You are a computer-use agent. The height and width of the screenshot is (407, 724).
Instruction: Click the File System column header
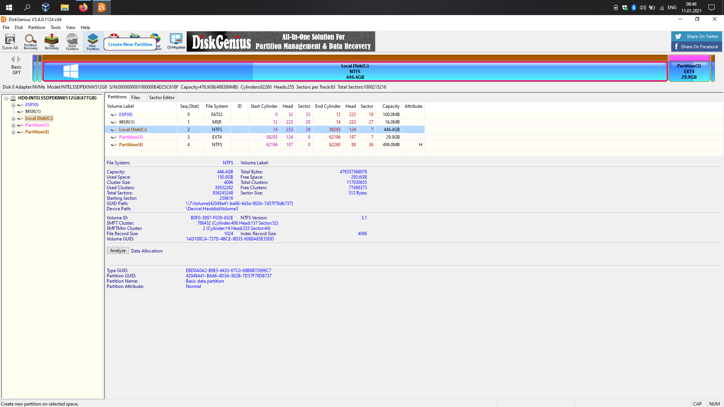(x=217, y=106)
